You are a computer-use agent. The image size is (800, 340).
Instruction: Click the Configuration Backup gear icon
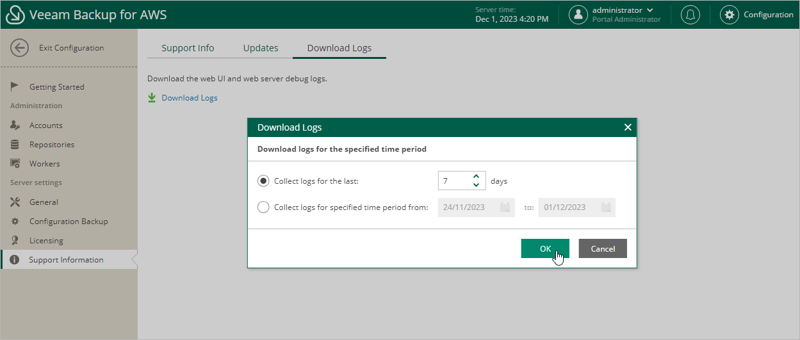pos(15,222)
